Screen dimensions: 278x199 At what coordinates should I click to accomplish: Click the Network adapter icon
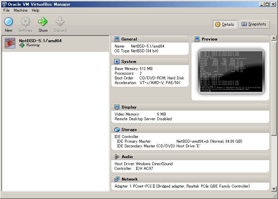[x=117, y=179]
